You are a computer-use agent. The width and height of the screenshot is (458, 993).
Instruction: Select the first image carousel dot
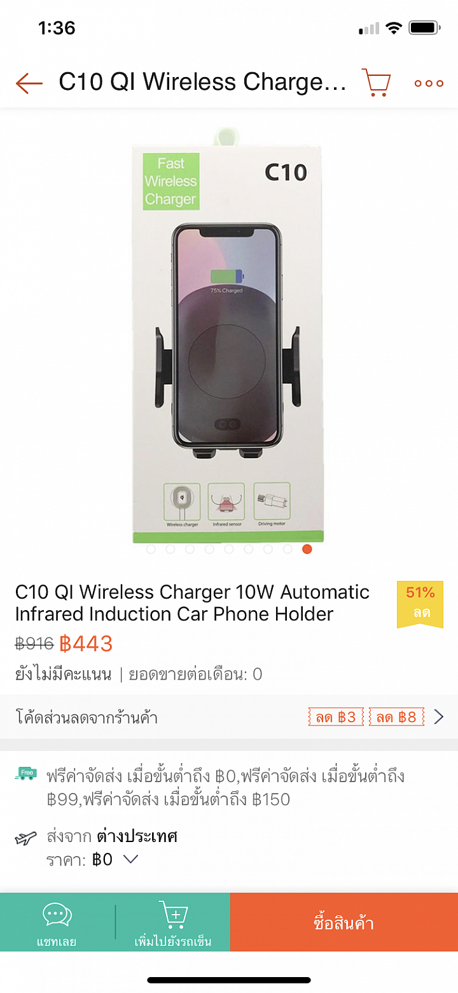pos(151,549)
